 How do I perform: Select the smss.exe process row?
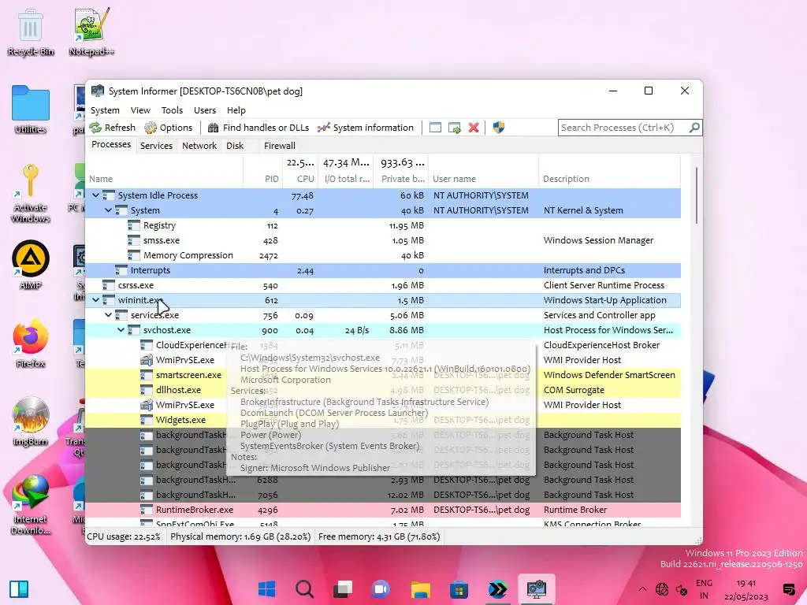tap(383, 240)
